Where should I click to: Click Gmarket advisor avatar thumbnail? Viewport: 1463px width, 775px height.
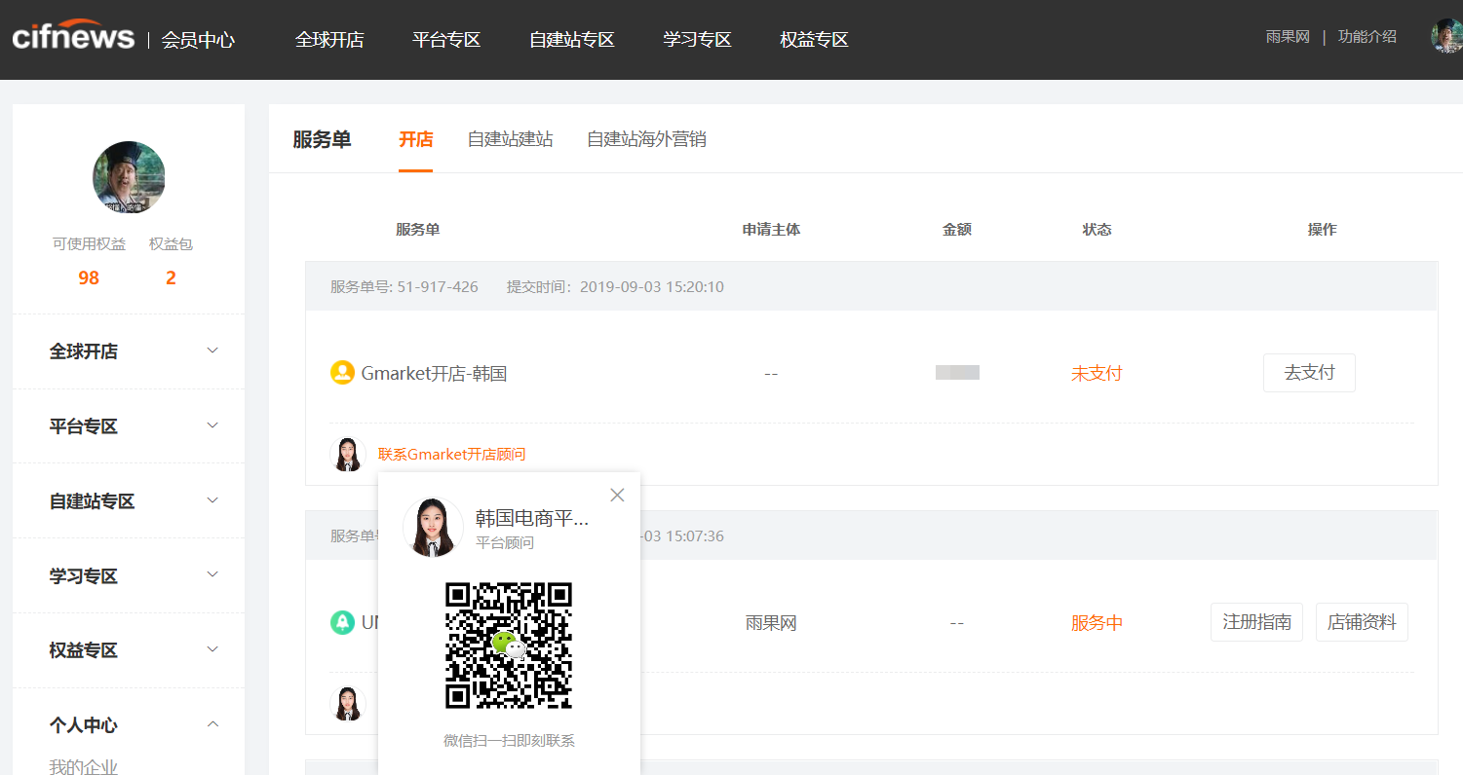coord(348,455)
